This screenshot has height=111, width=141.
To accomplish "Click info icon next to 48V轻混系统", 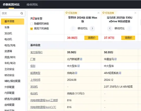I will pos(120,73).
